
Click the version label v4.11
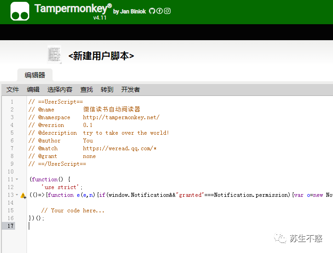click(100, 18)
